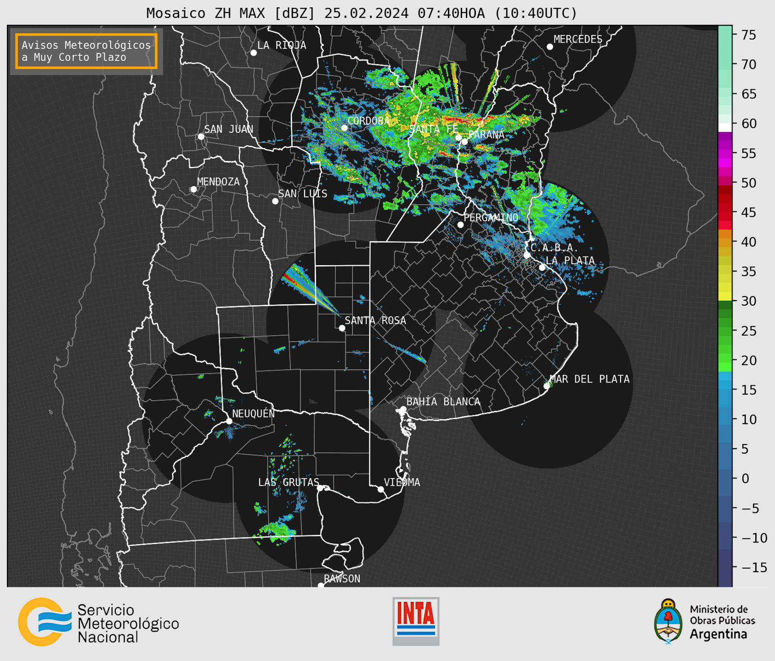Click the Servicio Meteorológico Nacional logo

click(98, 622)
